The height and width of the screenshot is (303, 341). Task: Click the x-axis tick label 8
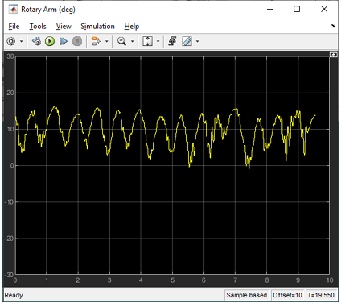tap(267, 280)
